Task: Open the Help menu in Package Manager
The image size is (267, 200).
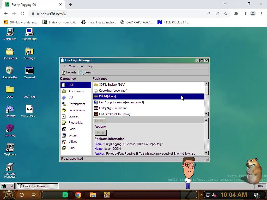Action: [x=90, y=66]
